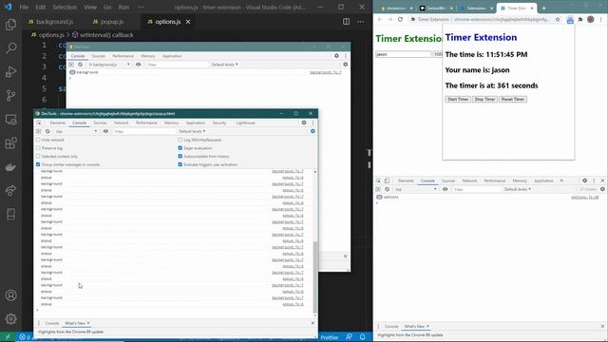Open the VS Code Explorer icon
This screenshot has height=342, width=608.
tap(10, 25)
